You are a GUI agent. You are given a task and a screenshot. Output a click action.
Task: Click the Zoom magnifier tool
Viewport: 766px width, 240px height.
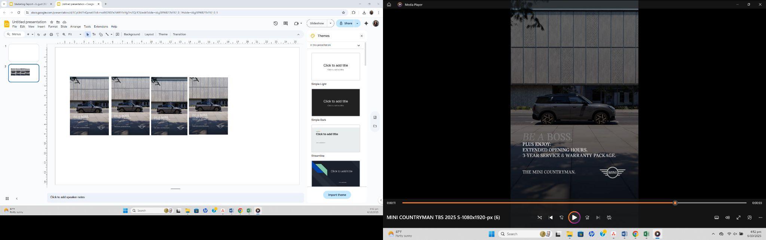64,34
